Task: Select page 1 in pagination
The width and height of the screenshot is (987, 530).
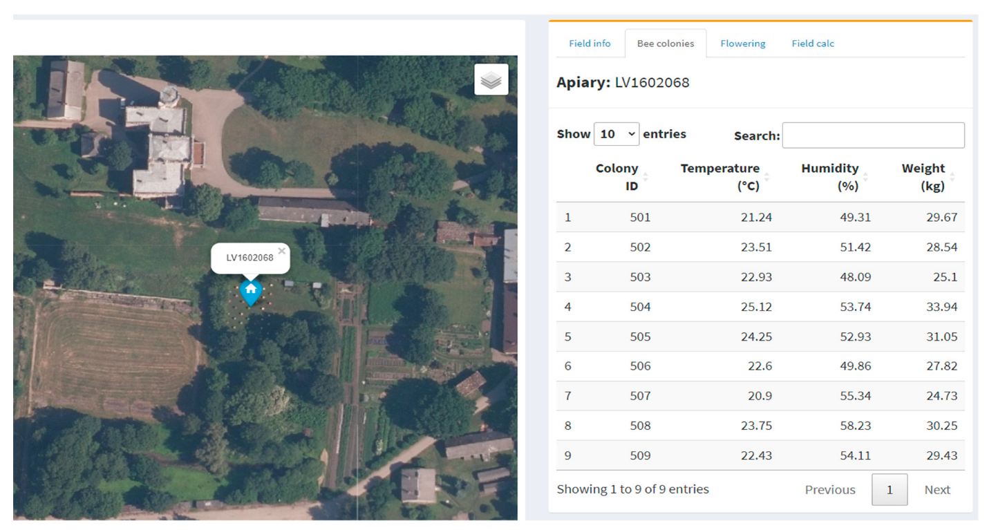Action: [x=889, y=489]
